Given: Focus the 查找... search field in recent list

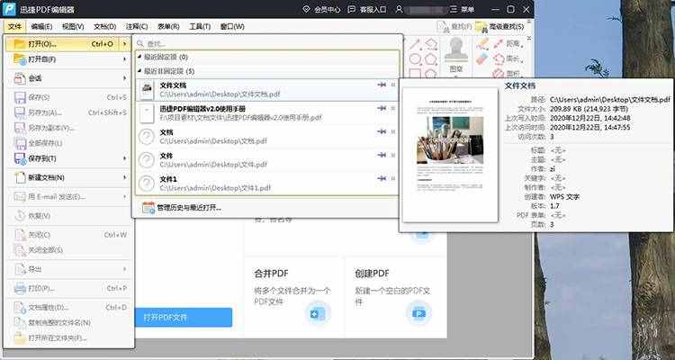Looking at the screenshot, I should (267, 43).
